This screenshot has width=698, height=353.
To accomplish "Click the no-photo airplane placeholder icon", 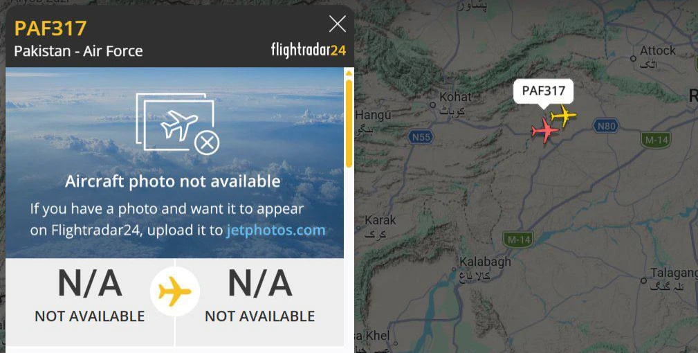I will 177,124.
